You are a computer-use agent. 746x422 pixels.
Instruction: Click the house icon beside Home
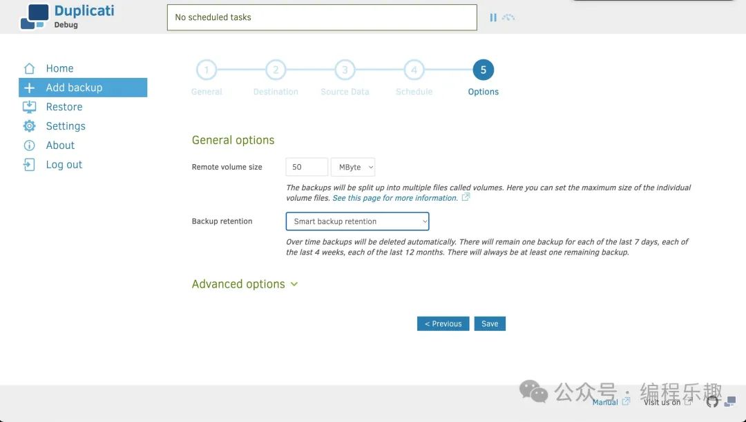tap(29, 68)
